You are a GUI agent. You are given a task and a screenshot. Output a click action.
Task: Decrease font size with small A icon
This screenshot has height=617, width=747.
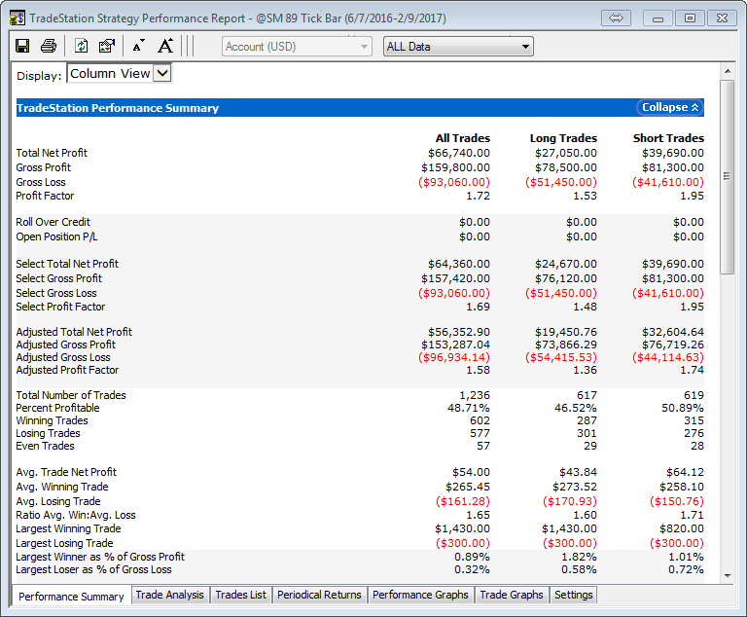tap(138, 46)
